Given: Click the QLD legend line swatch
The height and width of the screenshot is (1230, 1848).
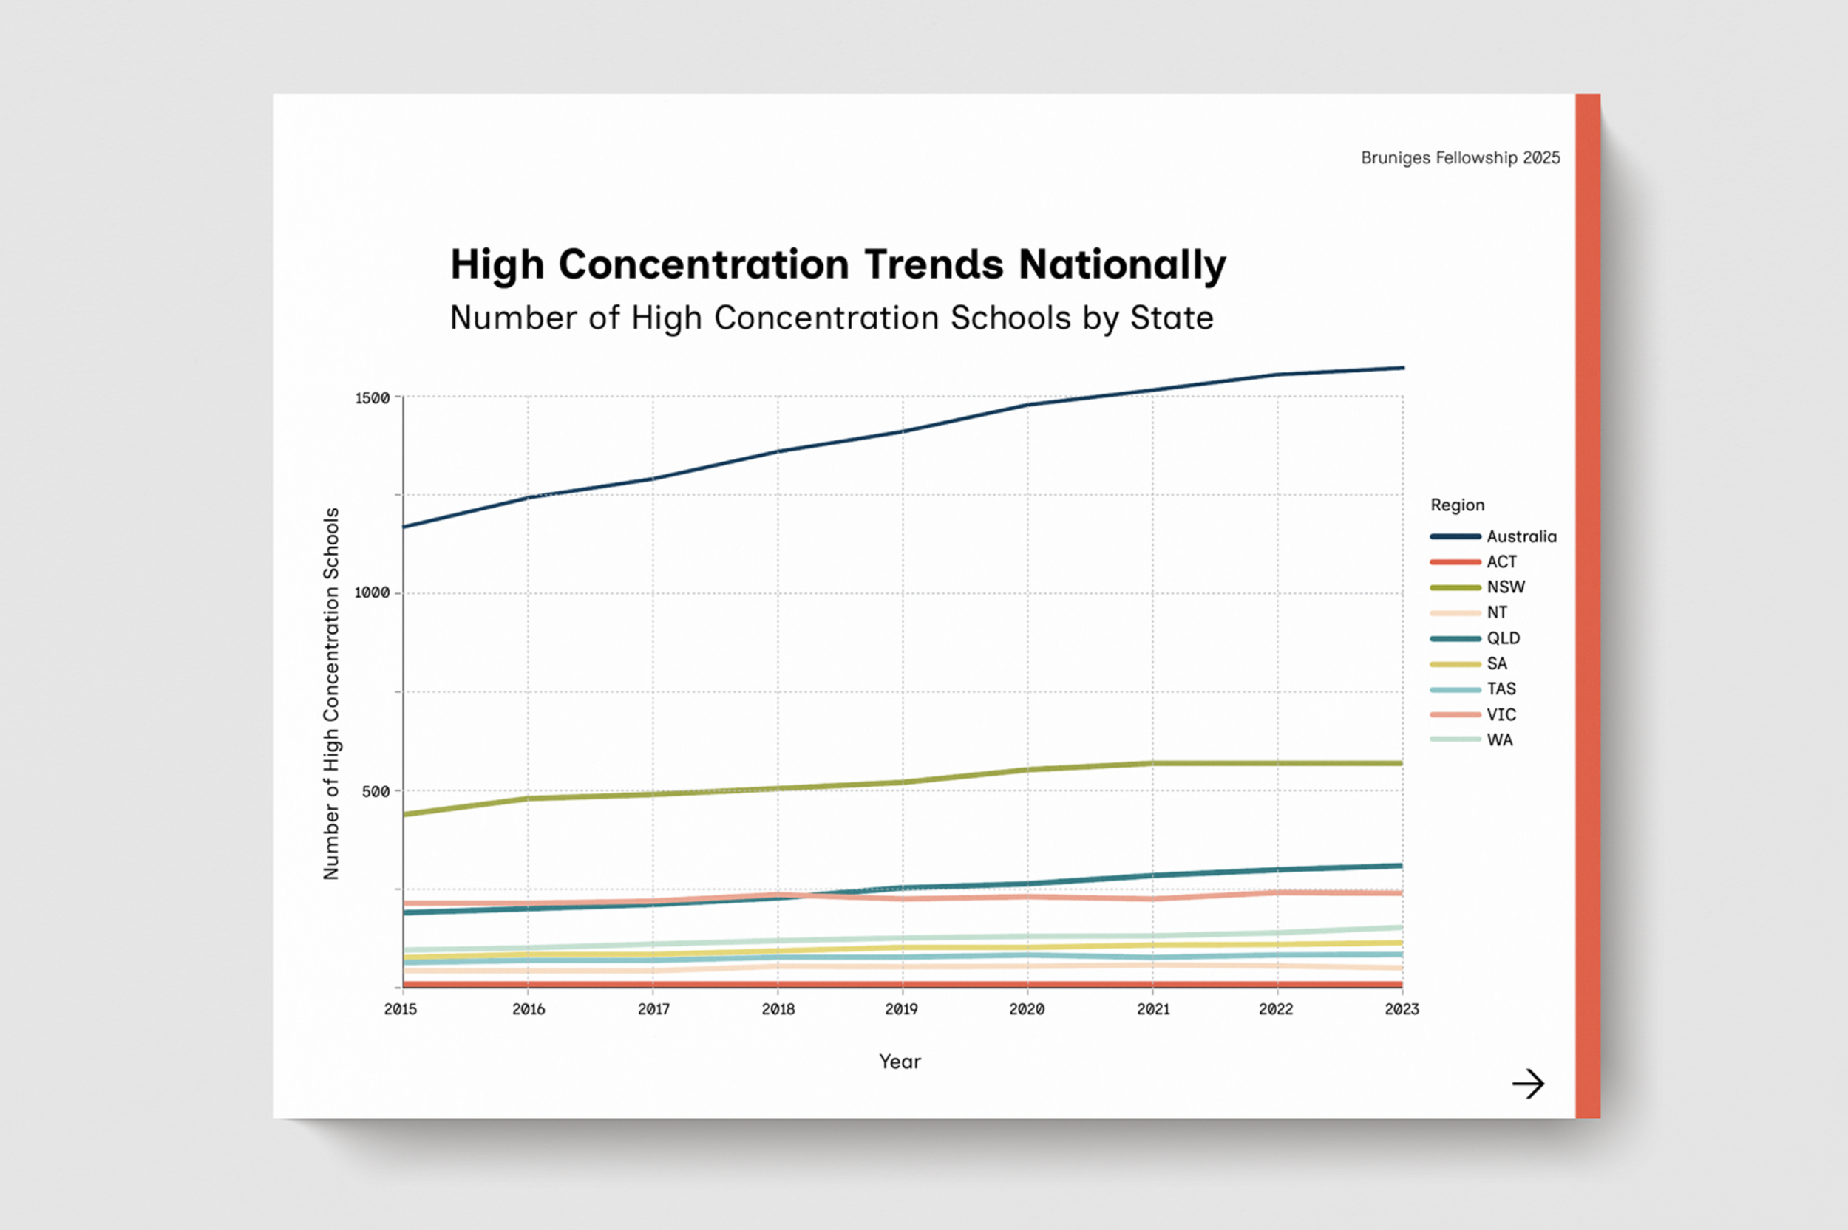Looking at the screenshot, I should coord(1455,638).
